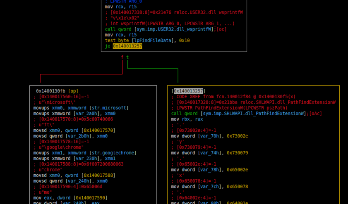Click the [op] shortcut tag in left block
This screenshot has height=204, width=348.
[x=73, y=91]
